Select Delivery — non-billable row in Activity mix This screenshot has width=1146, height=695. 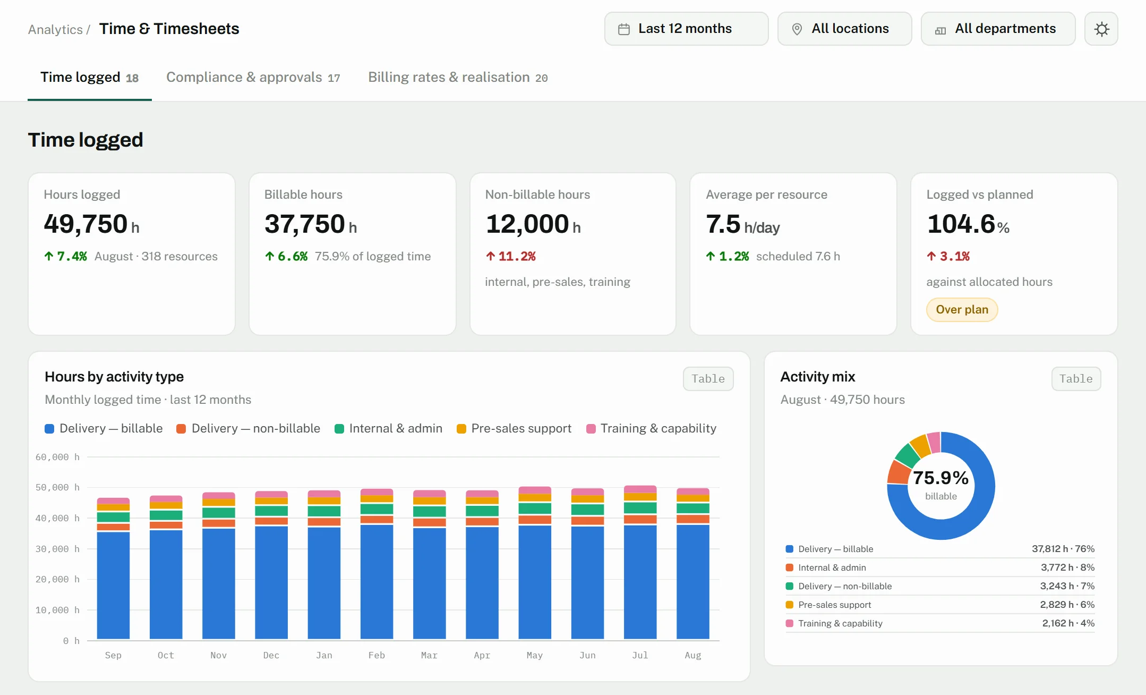pos(940,586)
